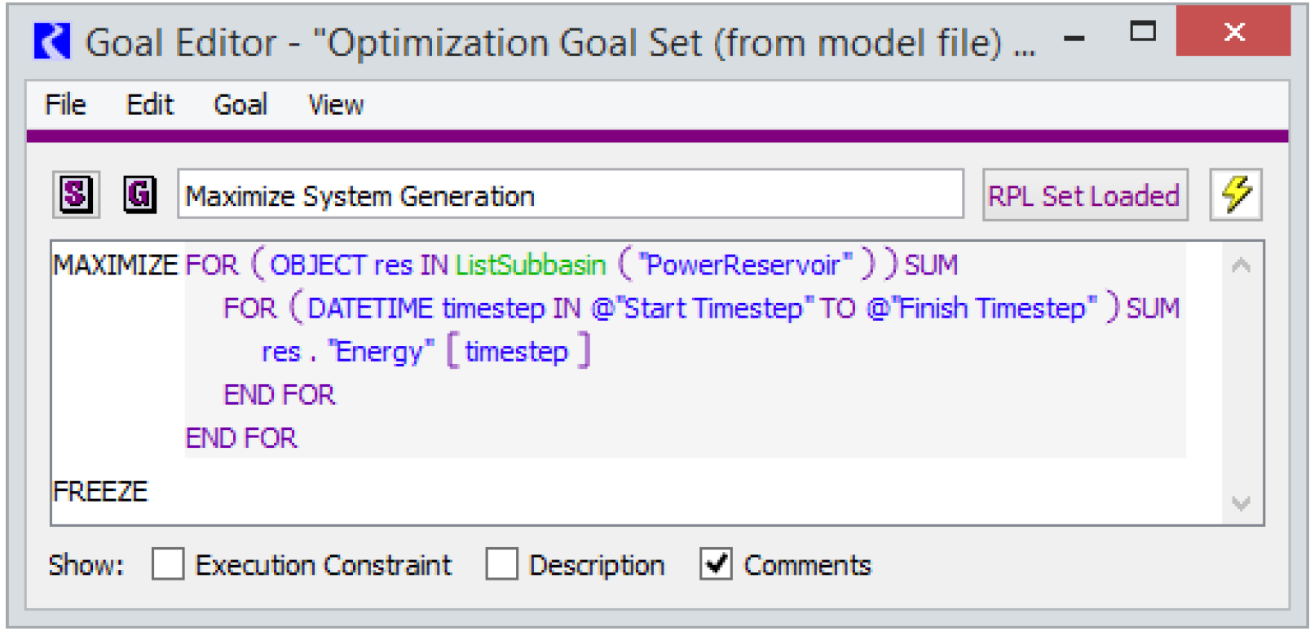This screenshot has height=631, width=1310.
Task: Click the FREEZE statement line
Action: 100,492
